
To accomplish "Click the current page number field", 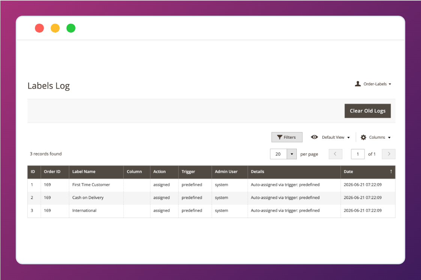I will click(358, 154).
